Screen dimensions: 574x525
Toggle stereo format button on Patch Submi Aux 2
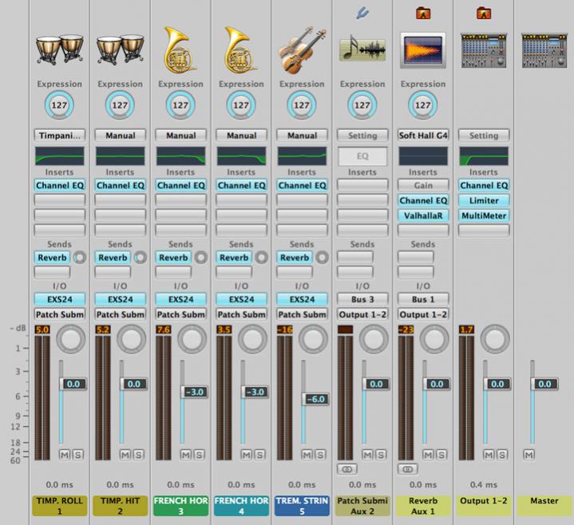pyautogui.click(x=347, y=469)
